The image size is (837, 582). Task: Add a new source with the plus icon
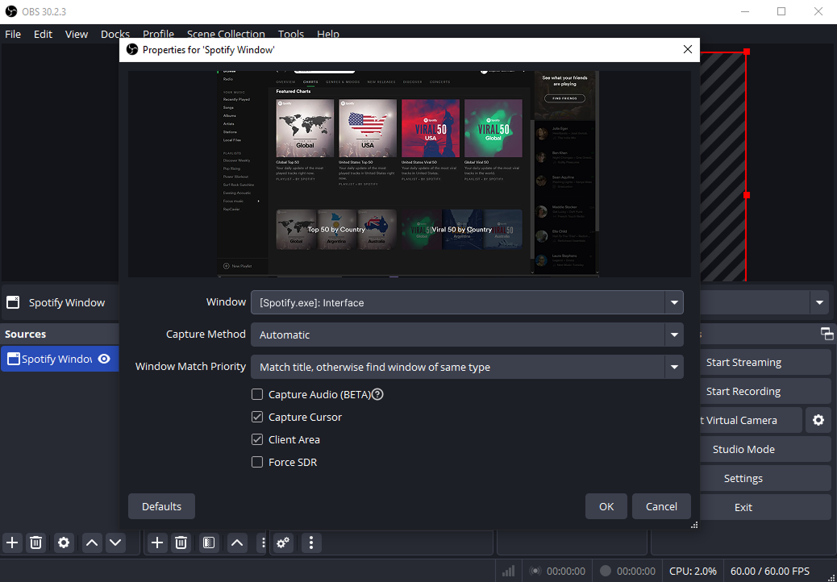point(12,543)
